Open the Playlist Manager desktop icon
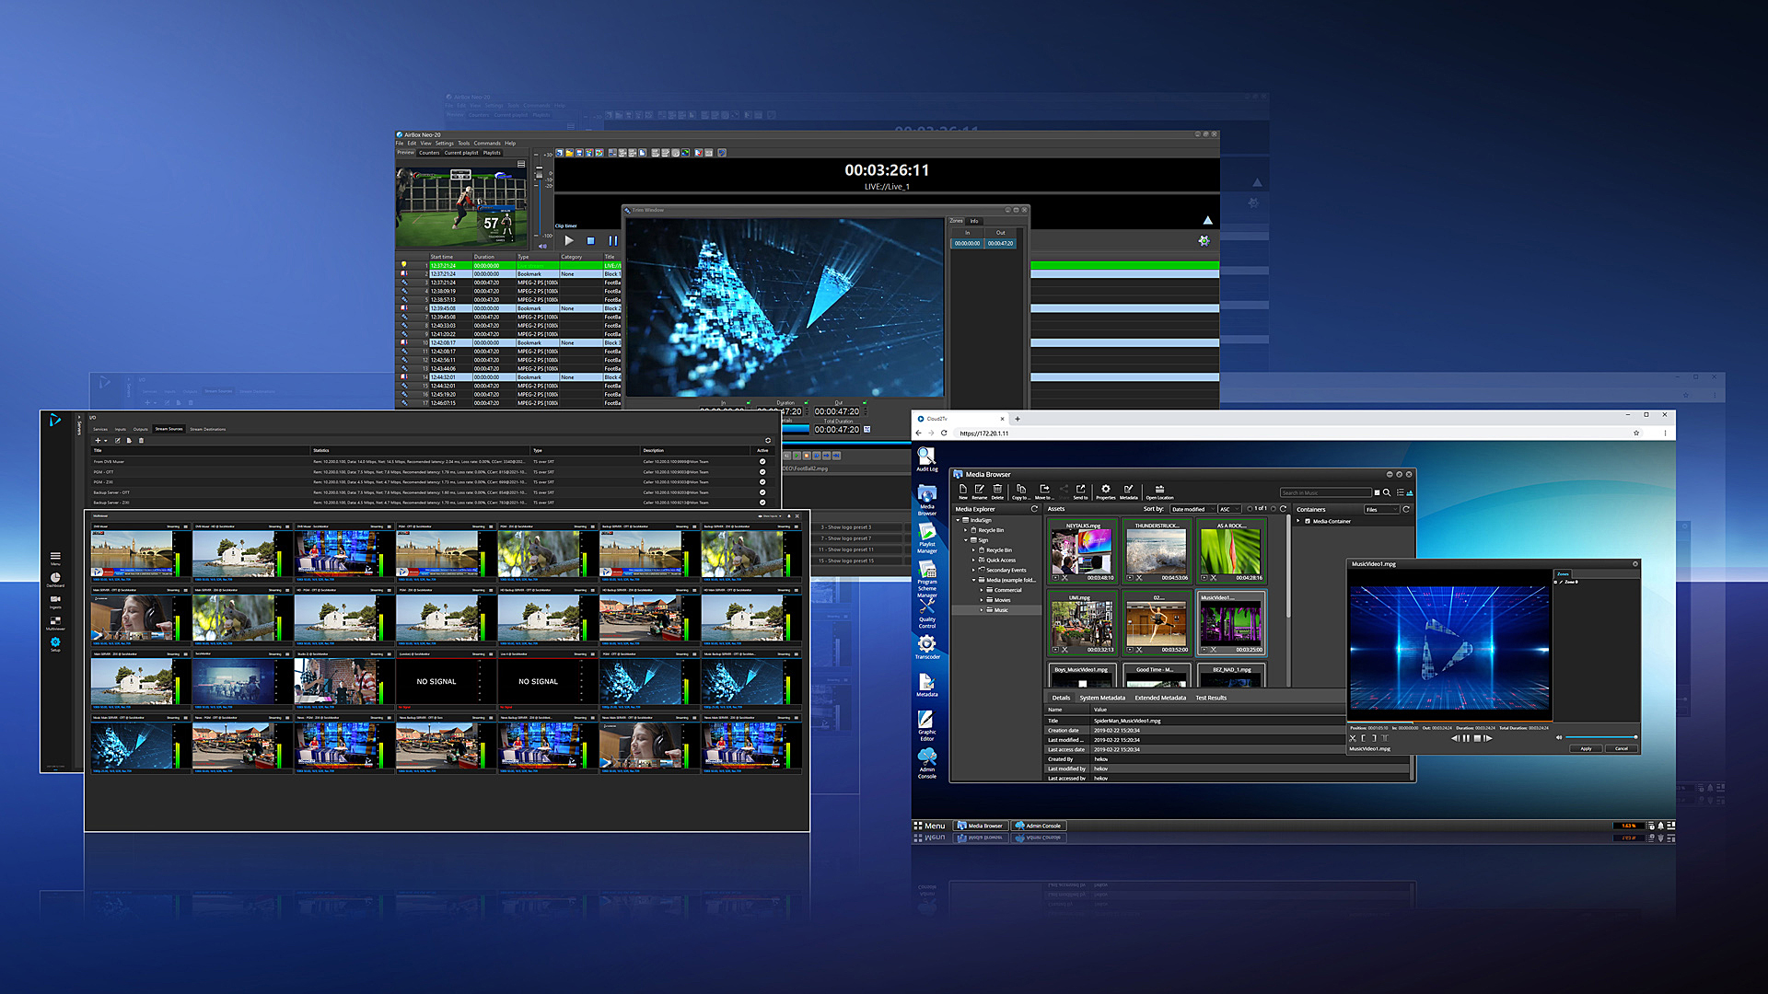 (x=926, y=534)
